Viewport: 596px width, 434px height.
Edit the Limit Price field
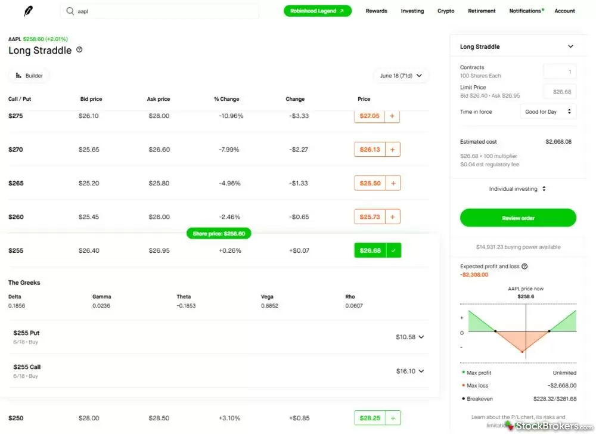click(x=560, y=92)
